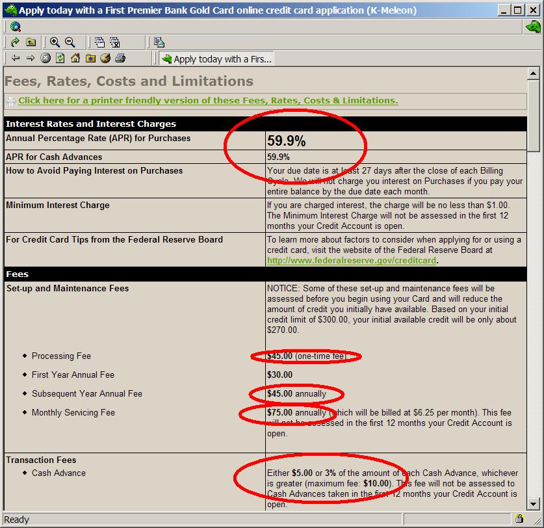544x528 pixels.
Task: Click the small printer icon beside link
Action: (x=11, y=101)
